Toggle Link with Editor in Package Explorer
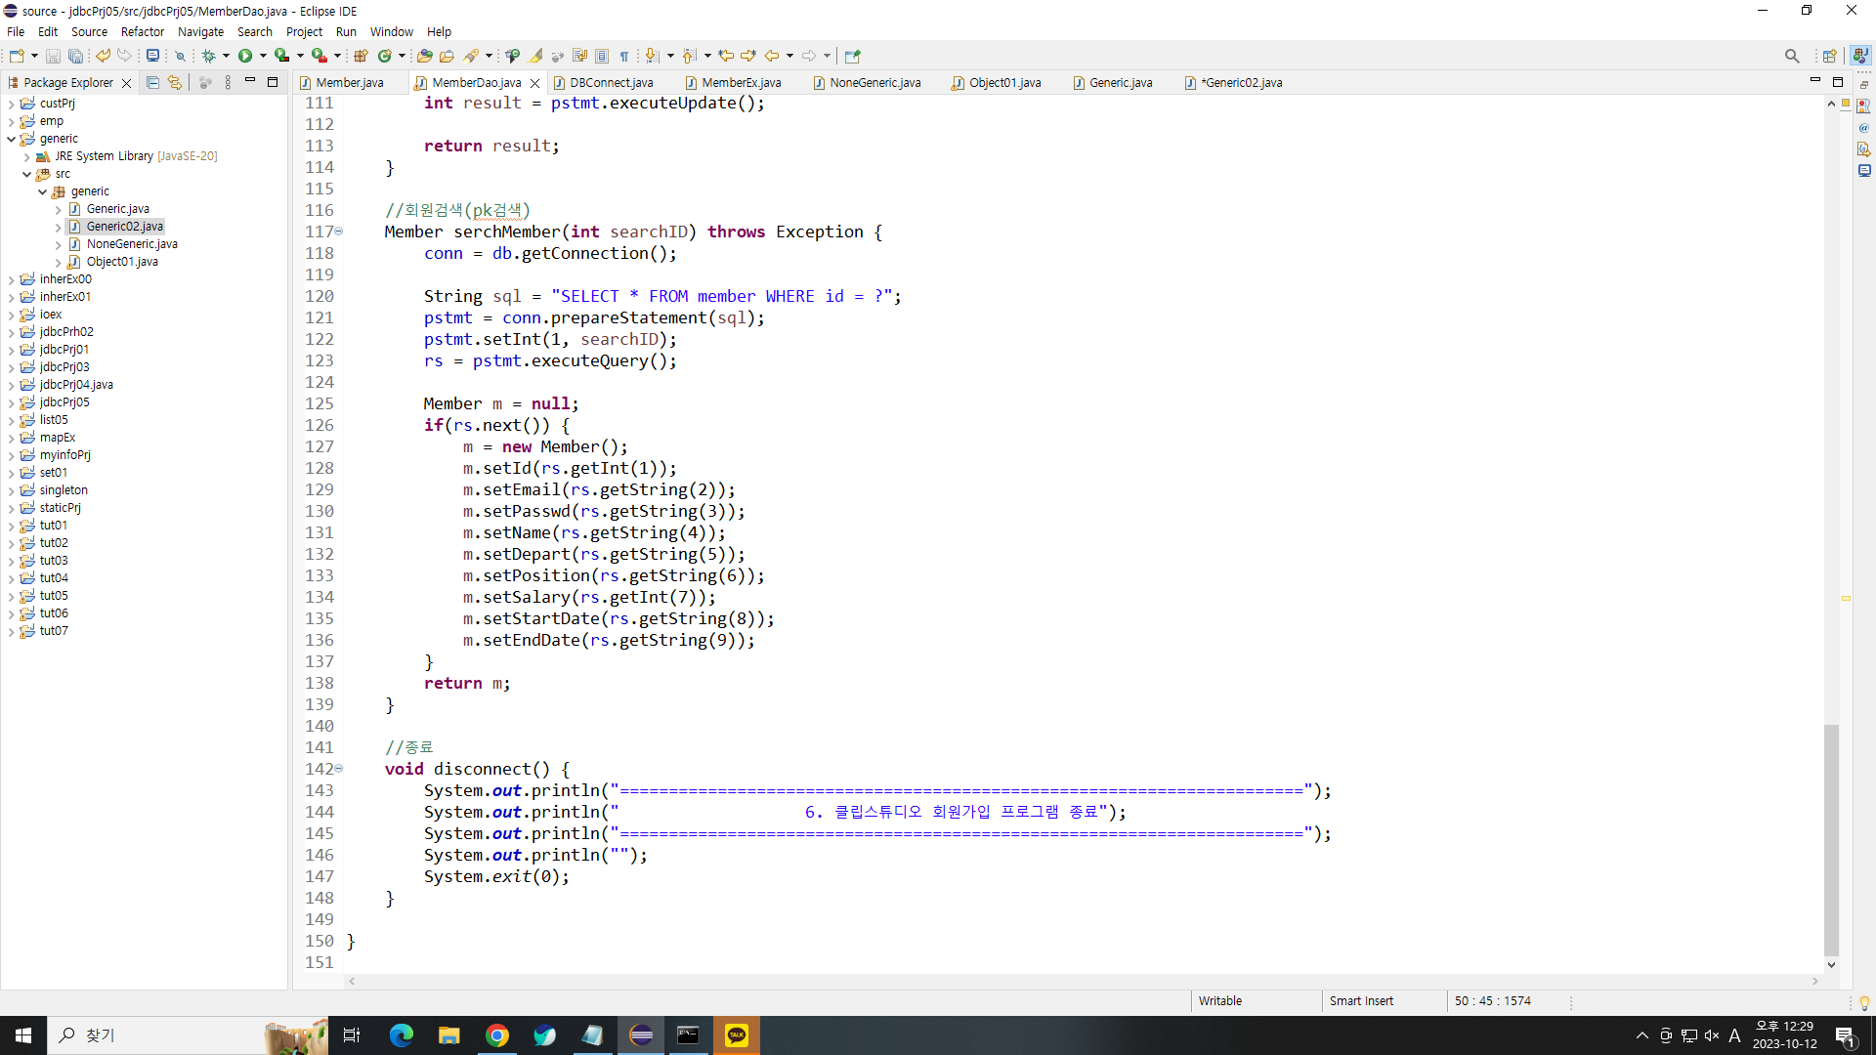Viewport: 1876px width, 1055px height. (x=175, y=83)
